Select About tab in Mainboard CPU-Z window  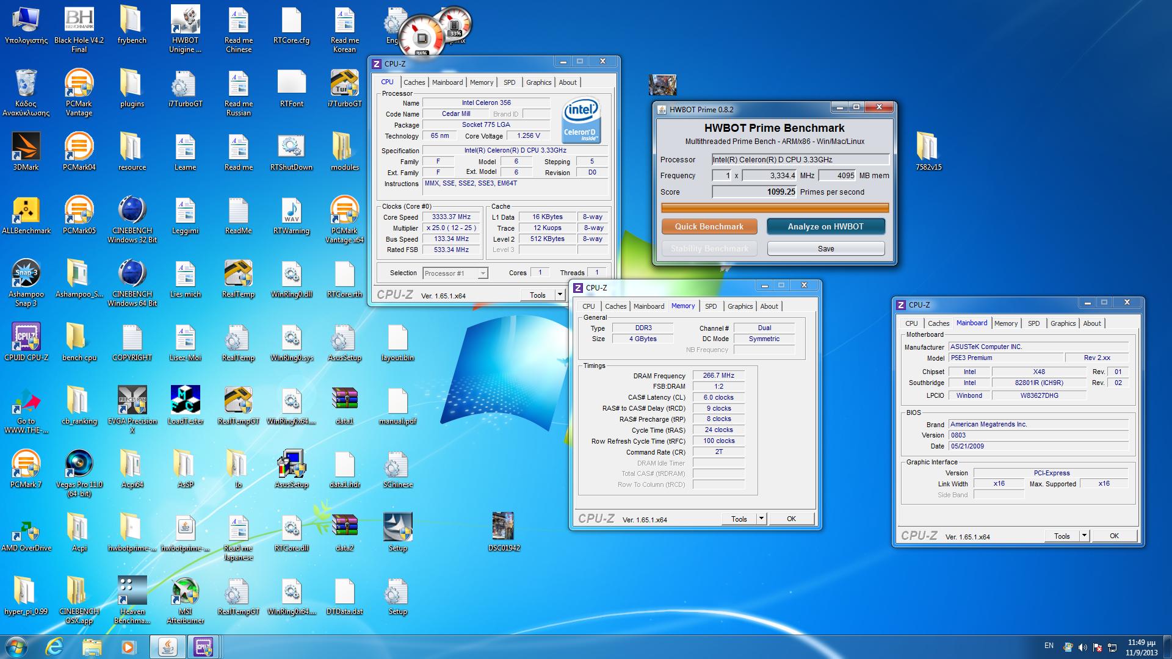point(1092,323)
